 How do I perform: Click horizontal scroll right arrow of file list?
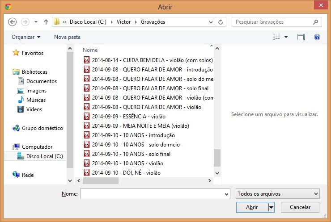pyautogui.click(x=210, y=180)
